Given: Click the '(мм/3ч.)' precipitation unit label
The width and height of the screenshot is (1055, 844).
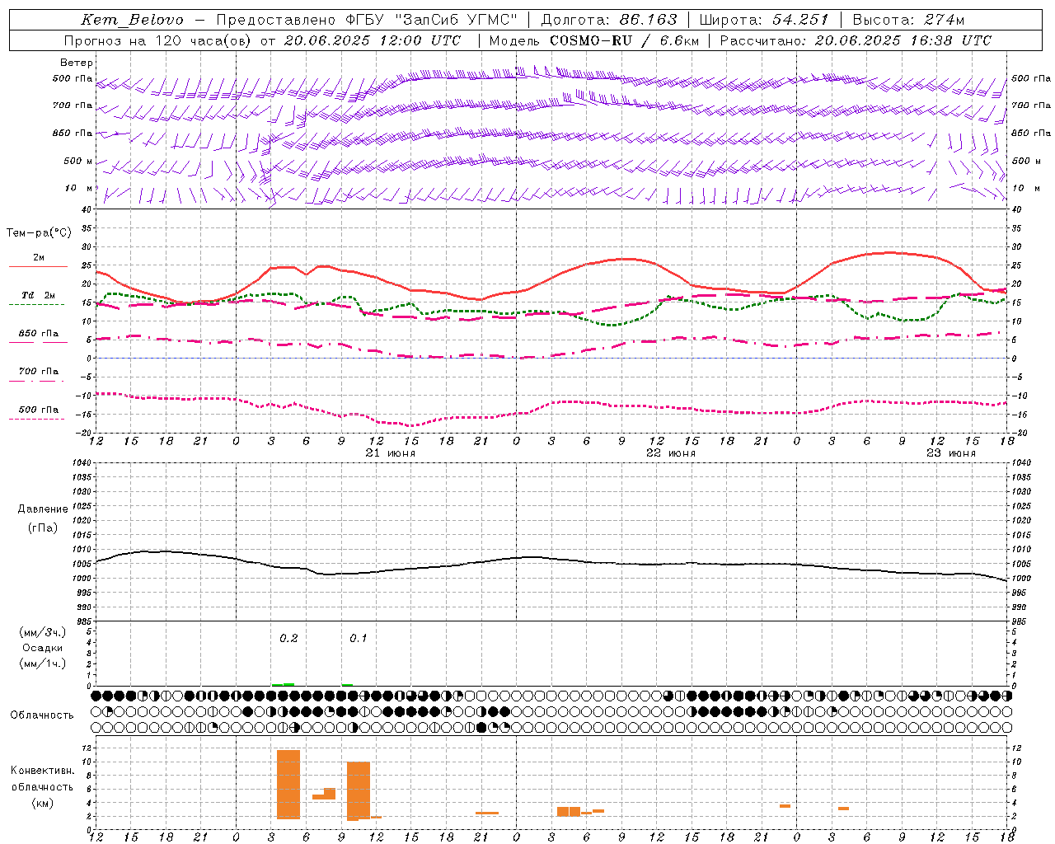Looking at the screenshot, I should coord(42,632).
